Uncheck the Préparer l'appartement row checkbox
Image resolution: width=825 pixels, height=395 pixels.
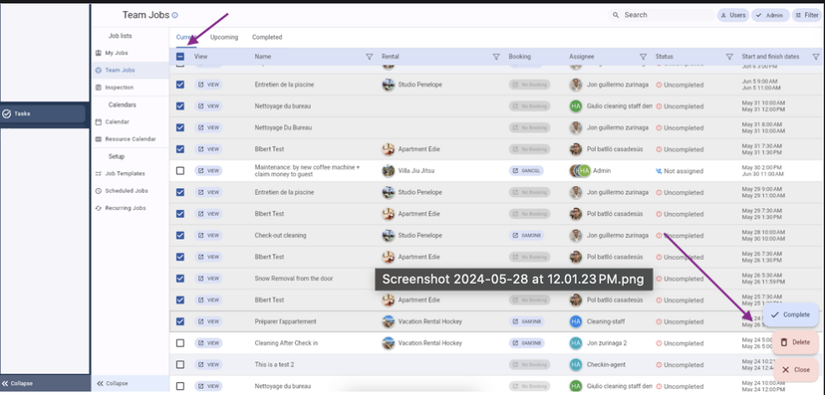tap(180, 321)
